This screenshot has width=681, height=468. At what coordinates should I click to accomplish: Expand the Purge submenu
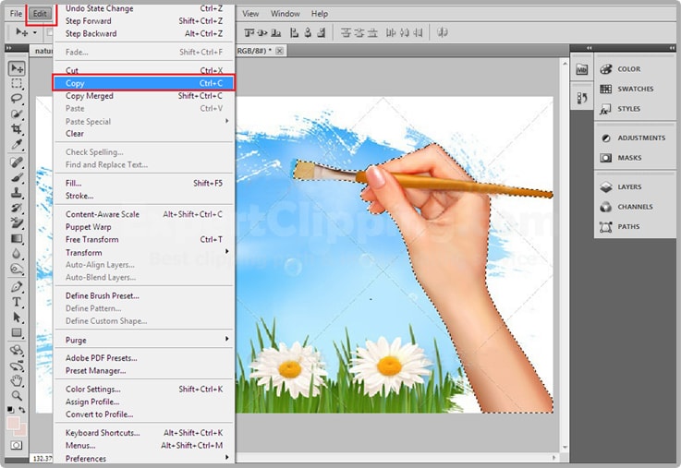144,340
